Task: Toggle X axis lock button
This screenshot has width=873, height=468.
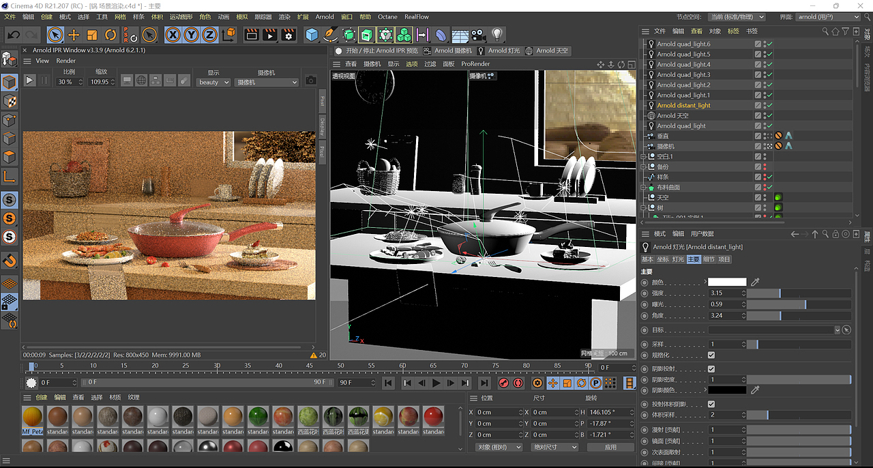Action: click(x=173, y=35)
